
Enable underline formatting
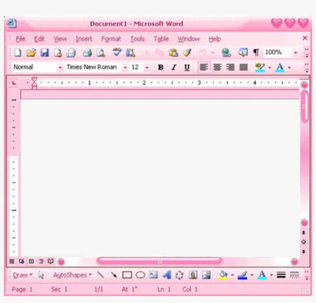(x=187, y=67)
